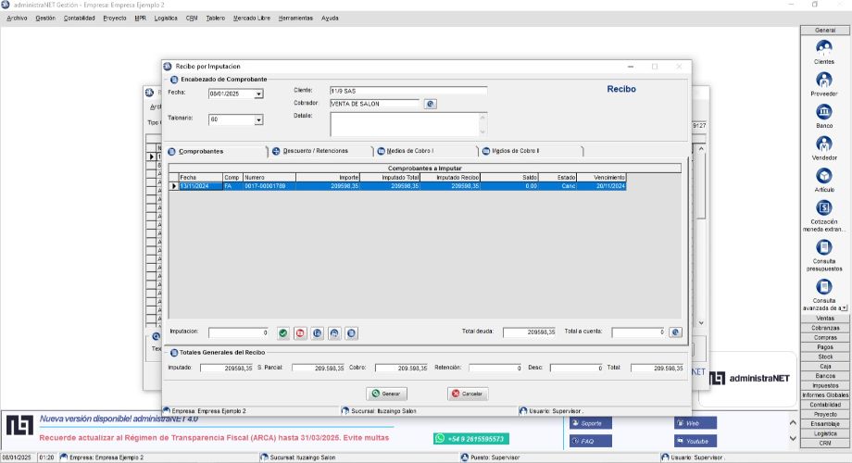Click the WhatsApp +54 9 2615595573 badge
852x463 pixels.
(471, 439)
